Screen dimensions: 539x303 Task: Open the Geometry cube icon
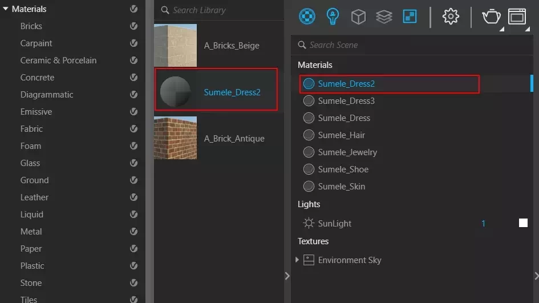point(358,17)
